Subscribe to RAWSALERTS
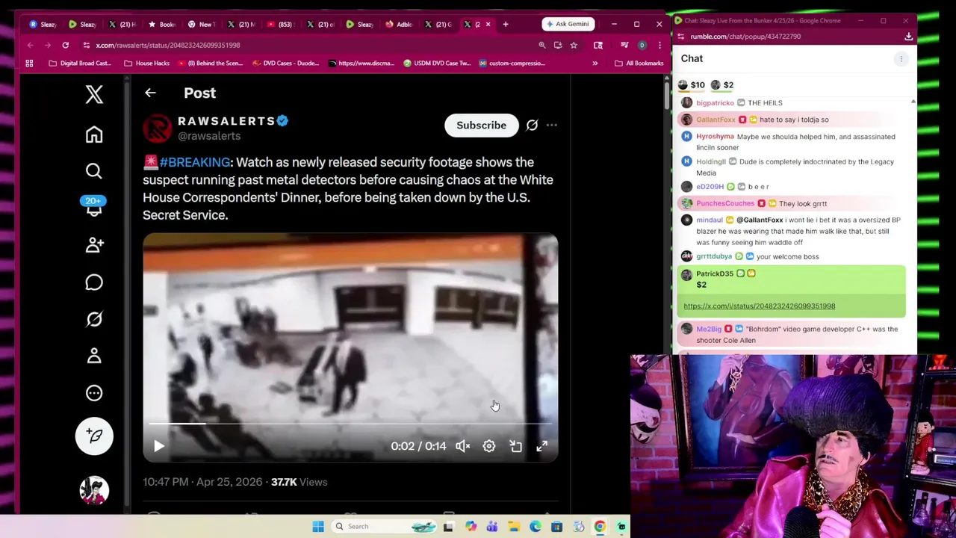This screenshot has width=956, height=538. 481,126
